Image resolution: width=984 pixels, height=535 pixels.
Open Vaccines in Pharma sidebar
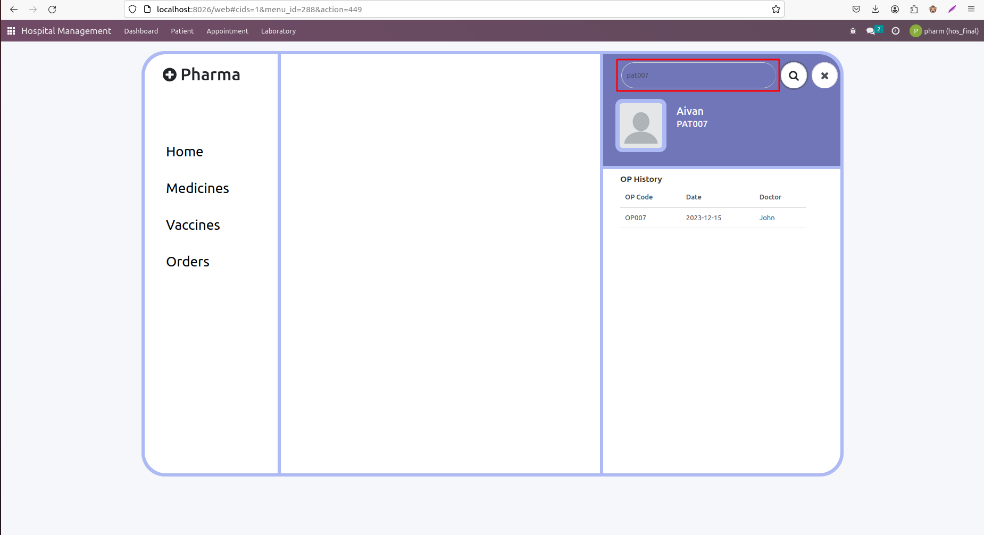tap(193, 225)
